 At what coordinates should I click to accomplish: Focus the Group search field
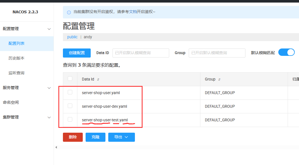(217, 53)
